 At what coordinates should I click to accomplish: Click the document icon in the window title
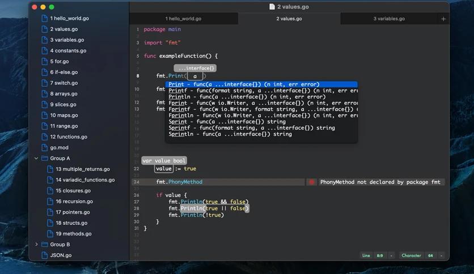272,7
